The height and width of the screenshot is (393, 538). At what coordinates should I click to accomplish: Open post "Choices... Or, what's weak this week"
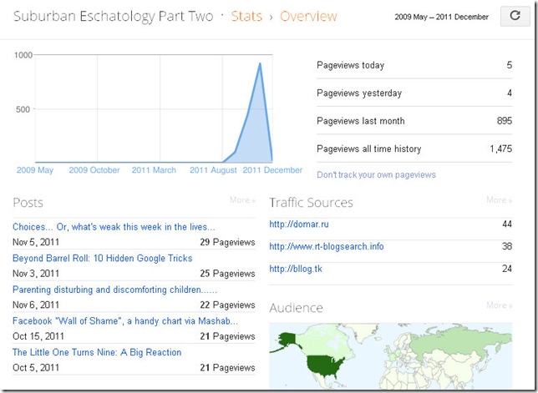tap(114, 226)
